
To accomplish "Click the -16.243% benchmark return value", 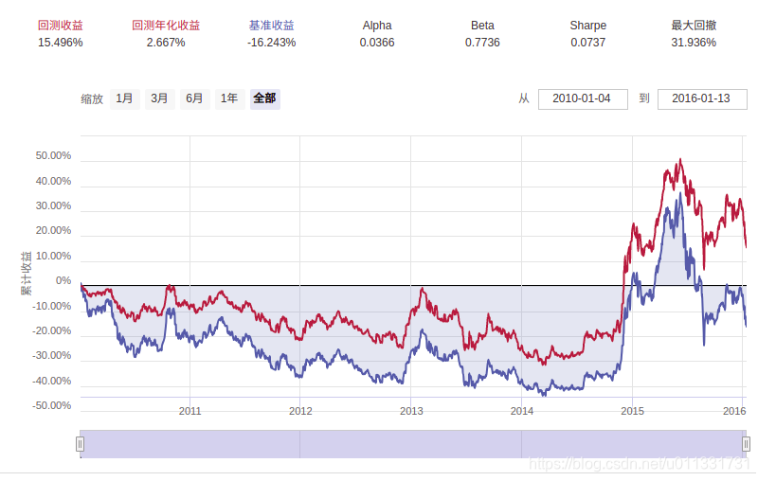I will click(x=271, y=43).
